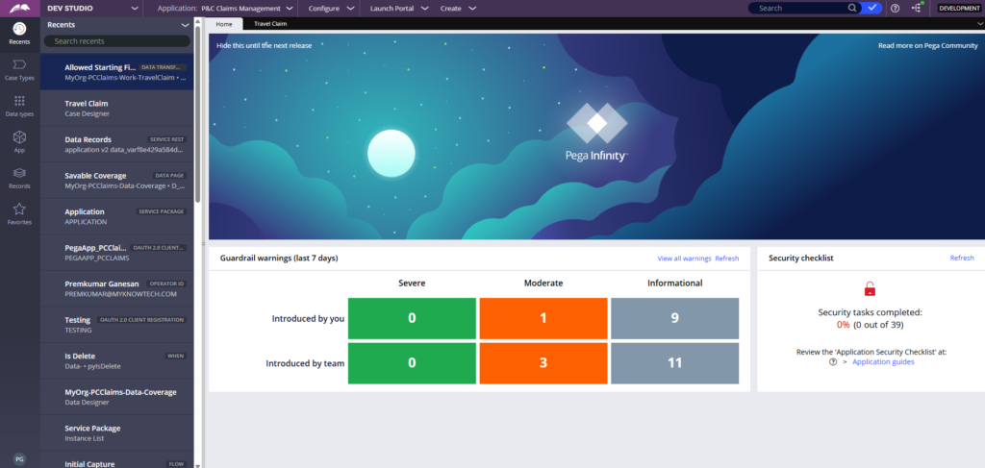This screenshot has width=985, height=468.
Task: Open Is Delete when rule recent
Action: coord(116,360)
